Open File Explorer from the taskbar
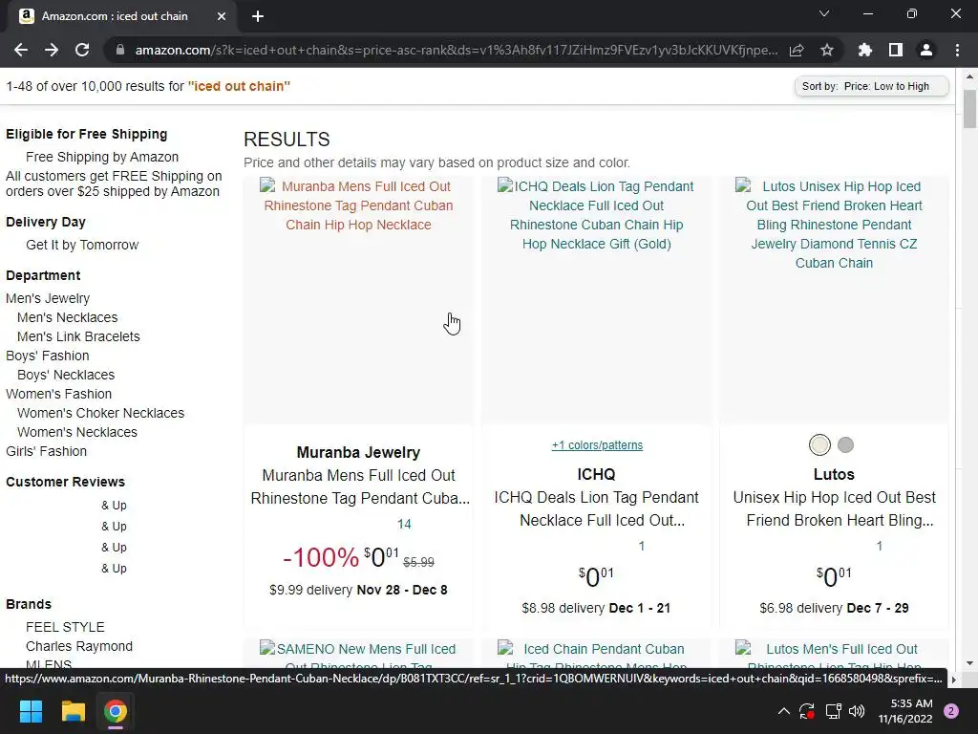 tap(73, 711)
